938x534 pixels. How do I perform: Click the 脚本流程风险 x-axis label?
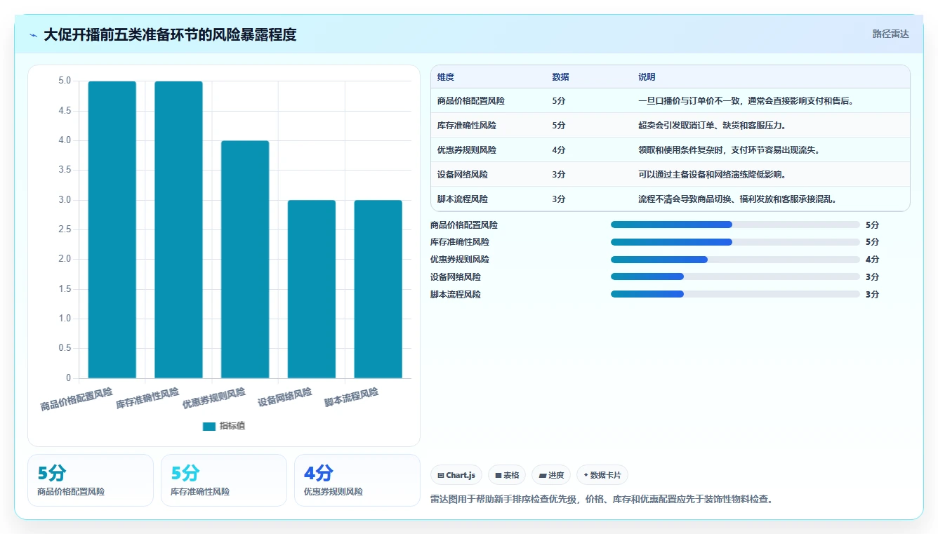tap(351, 397)
